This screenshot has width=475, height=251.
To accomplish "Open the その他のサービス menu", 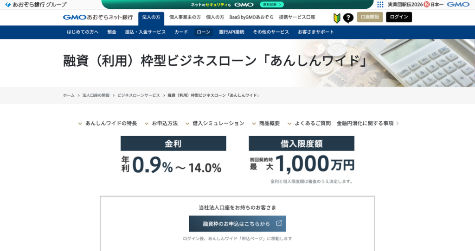I will (x=271, y=32).
